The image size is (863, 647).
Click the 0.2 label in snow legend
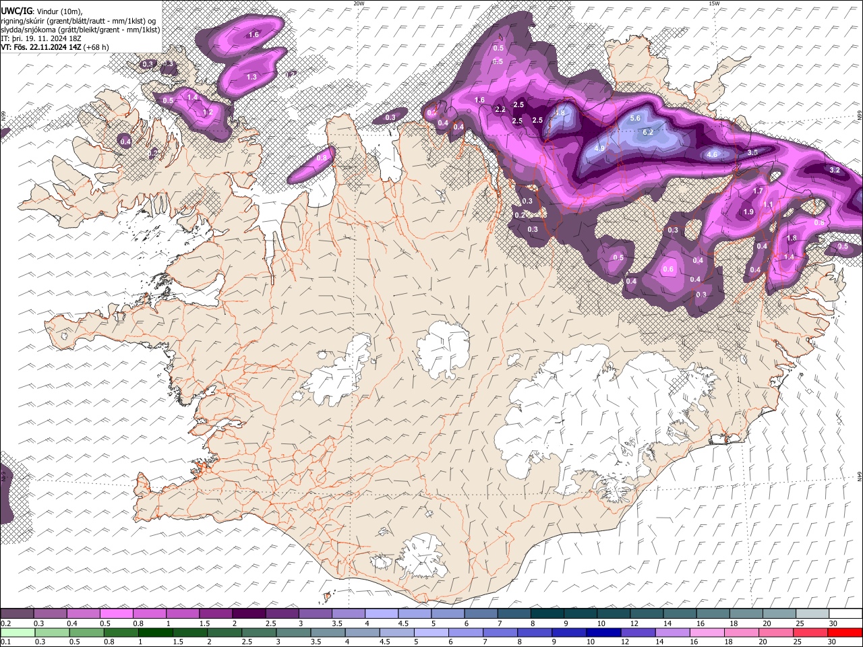[5, 623]
